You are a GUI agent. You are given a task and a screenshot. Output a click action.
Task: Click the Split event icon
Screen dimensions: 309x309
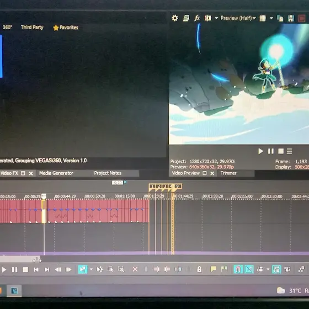178,269
